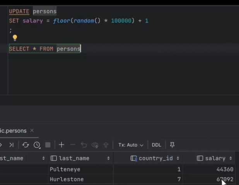
Task: Submit changes with the up arrow icon
Action: [106, 145]
